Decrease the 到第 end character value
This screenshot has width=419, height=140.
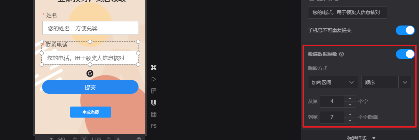(350, 120)
